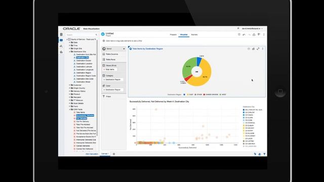Click the Add Calculation link
Image resolution: width=324 pixels, height=182 pixels.
pos(92,154)
